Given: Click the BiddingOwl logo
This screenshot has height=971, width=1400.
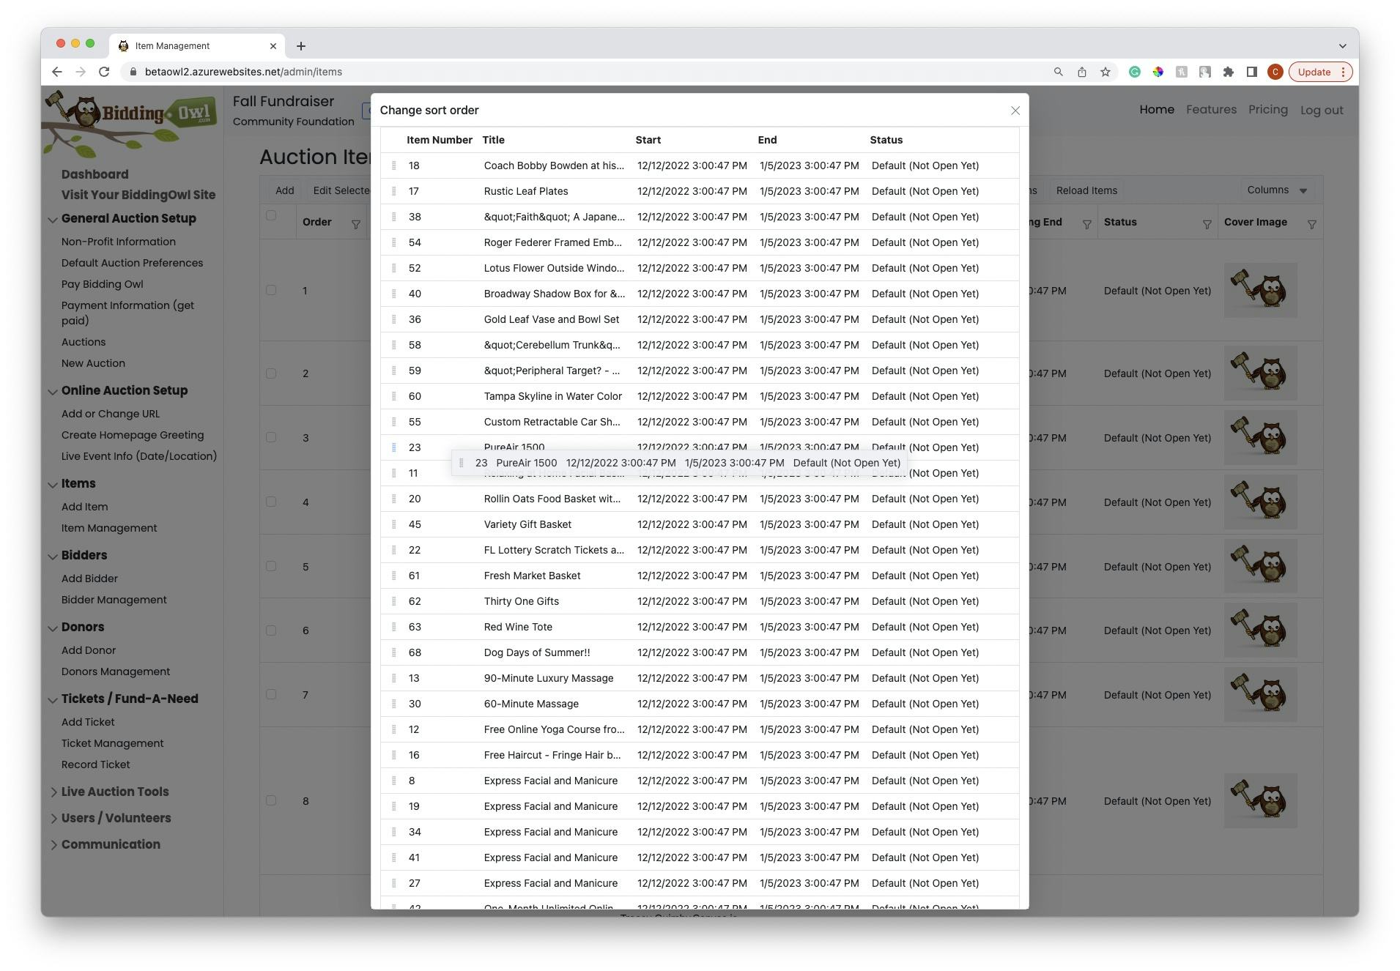Looking at the screenshot, I should pyautogui.click(x=132, y=123).
